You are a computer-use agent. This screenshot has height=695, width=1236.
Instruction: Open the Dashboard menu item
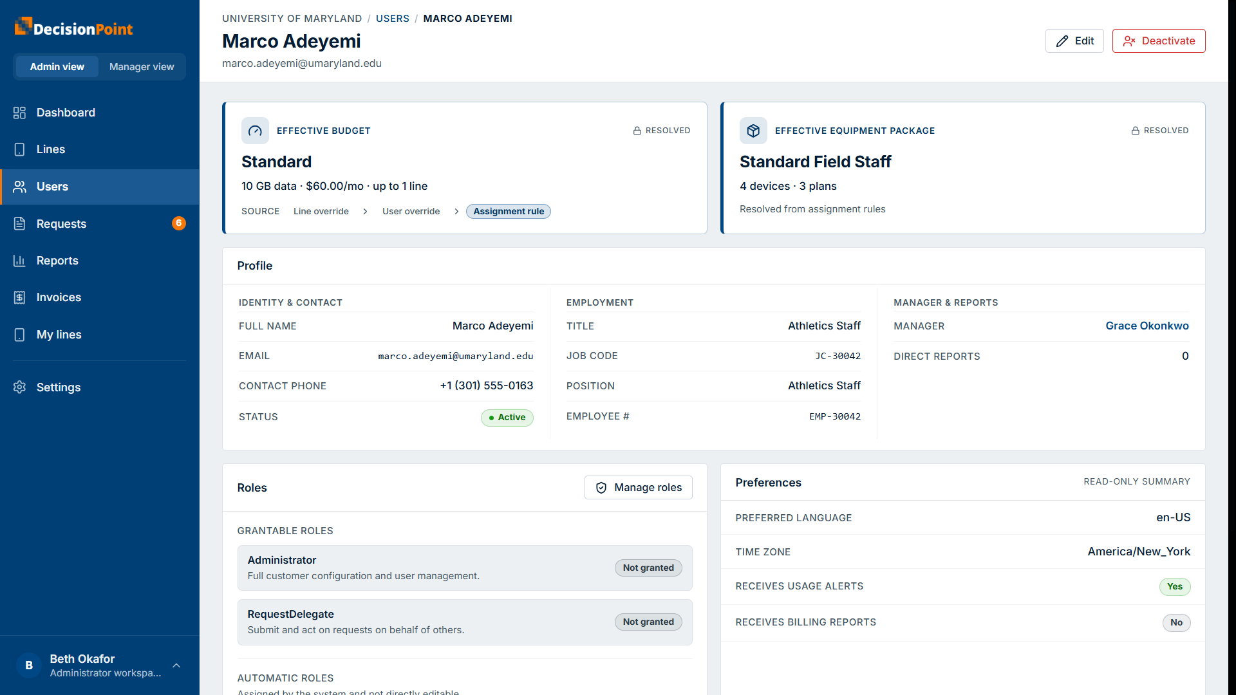(x=100, y=113)
